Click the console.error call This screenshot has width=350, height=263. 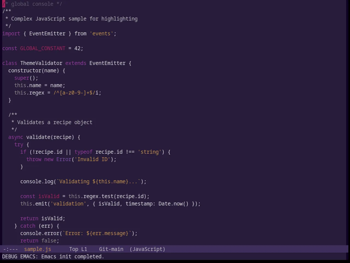coord(40,233)
